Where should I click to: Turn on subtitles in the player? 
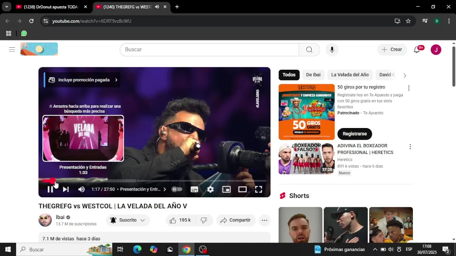tap(194, 190)
